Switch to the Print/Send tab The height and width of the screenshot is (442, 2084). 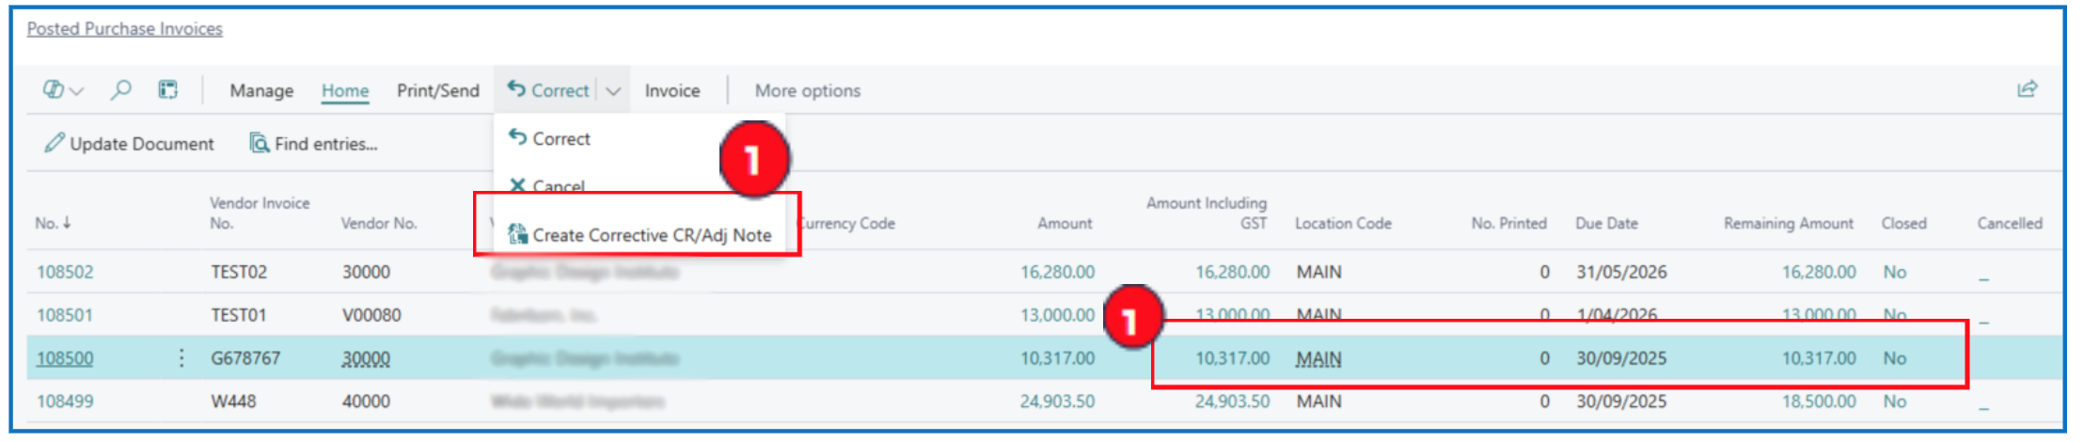click(437, 91)
